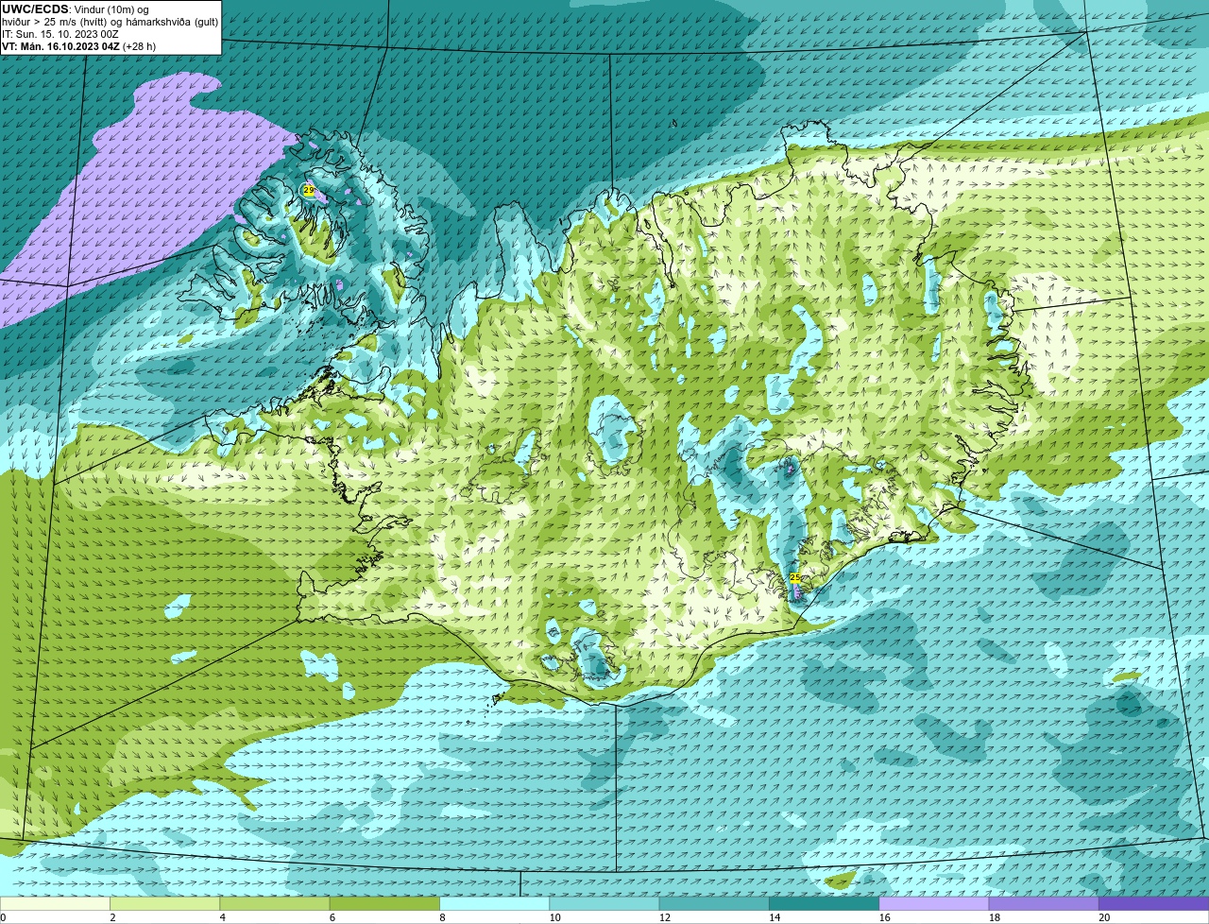The width and height of the screenshot is (1209, 924).
Task: Click the 'Vindur (10m) og' label
Action: pos(111,9)
